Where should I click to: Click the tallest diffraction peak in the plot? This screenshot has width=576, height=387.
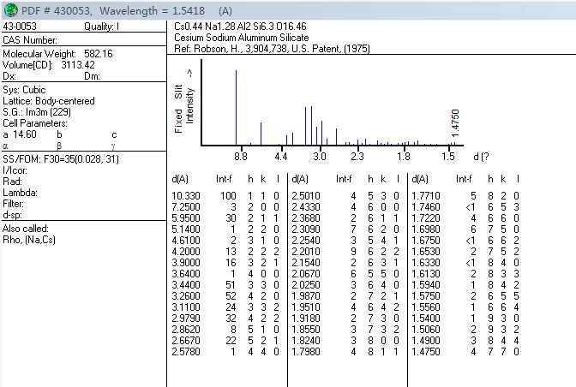pyautogui.click(x=236, y=108)
